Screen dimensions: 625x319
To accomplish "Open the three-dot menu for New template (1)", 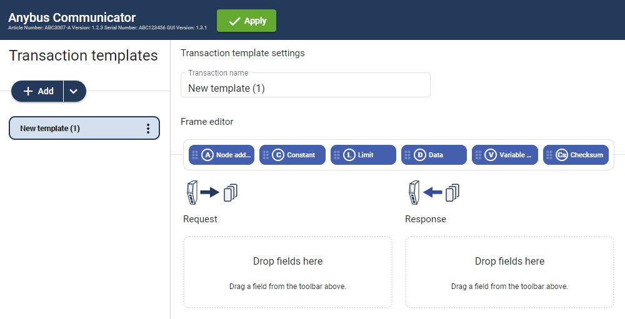I will pyautogui.click(x=148, y=128).
